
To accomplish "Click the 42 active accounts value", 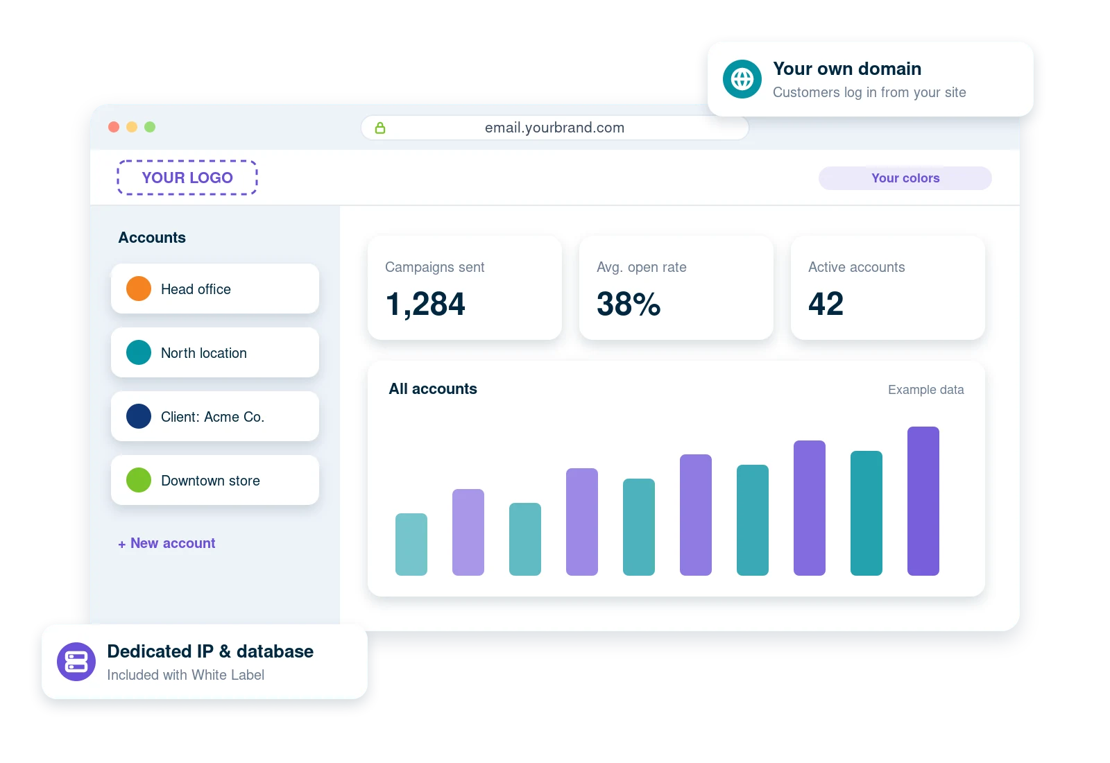I will [x=826, y=304].
